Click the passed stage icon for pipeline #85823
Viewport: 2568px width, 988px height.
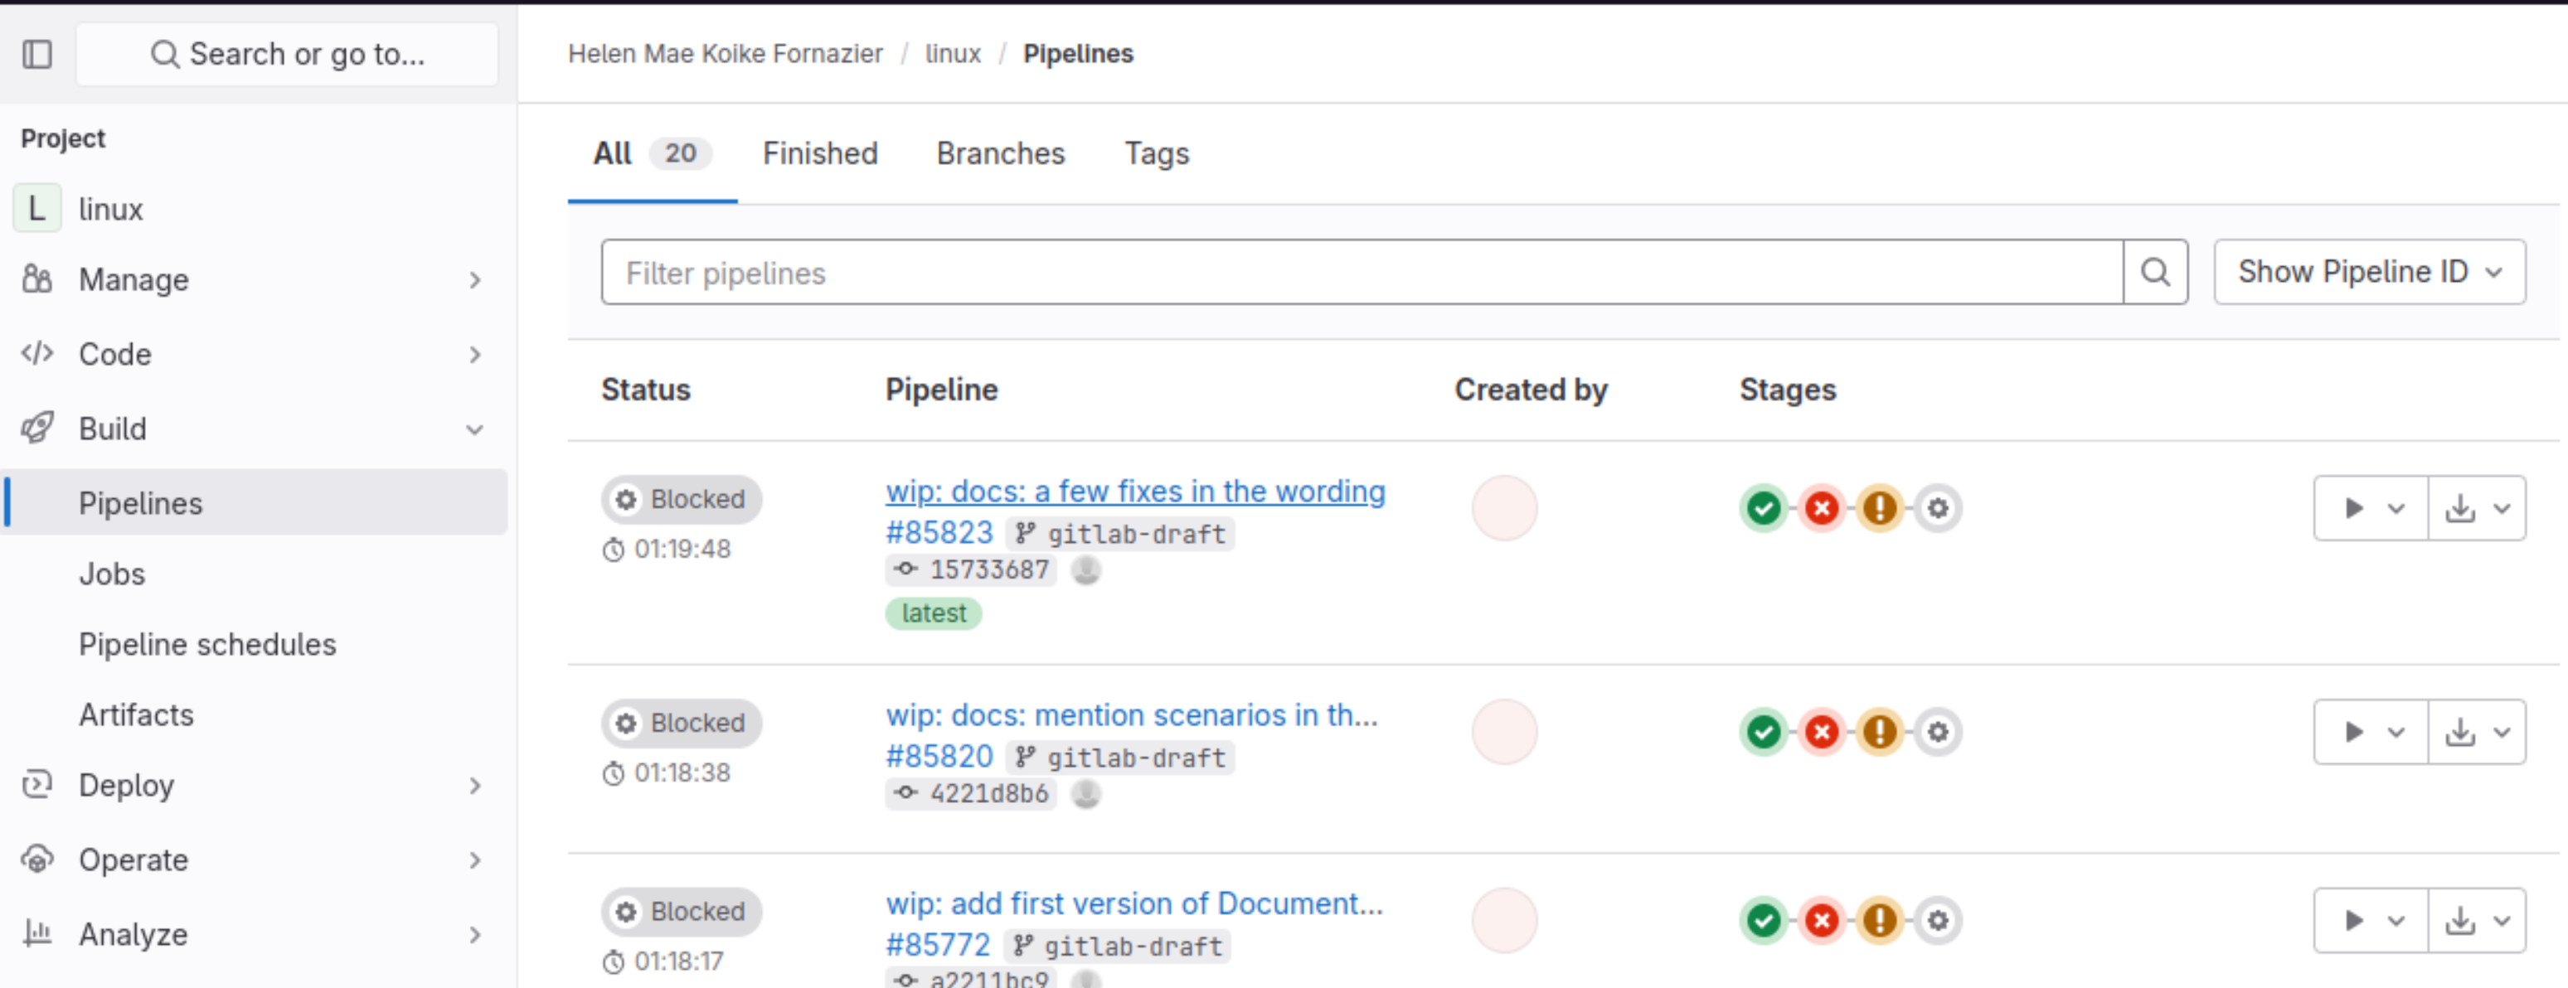pyautogui.click(x=1763, y=508)
